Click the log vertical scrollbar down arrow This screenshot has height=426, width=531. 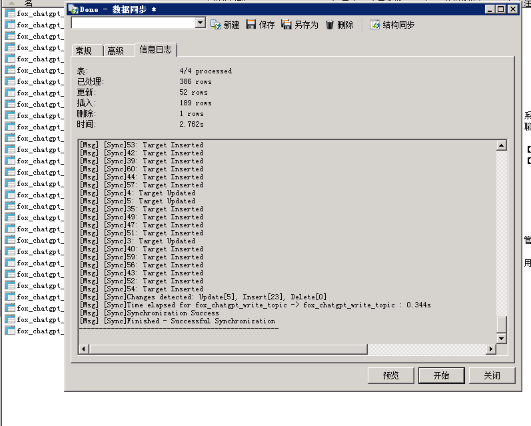pyautogui.click(x=502, y=337)
